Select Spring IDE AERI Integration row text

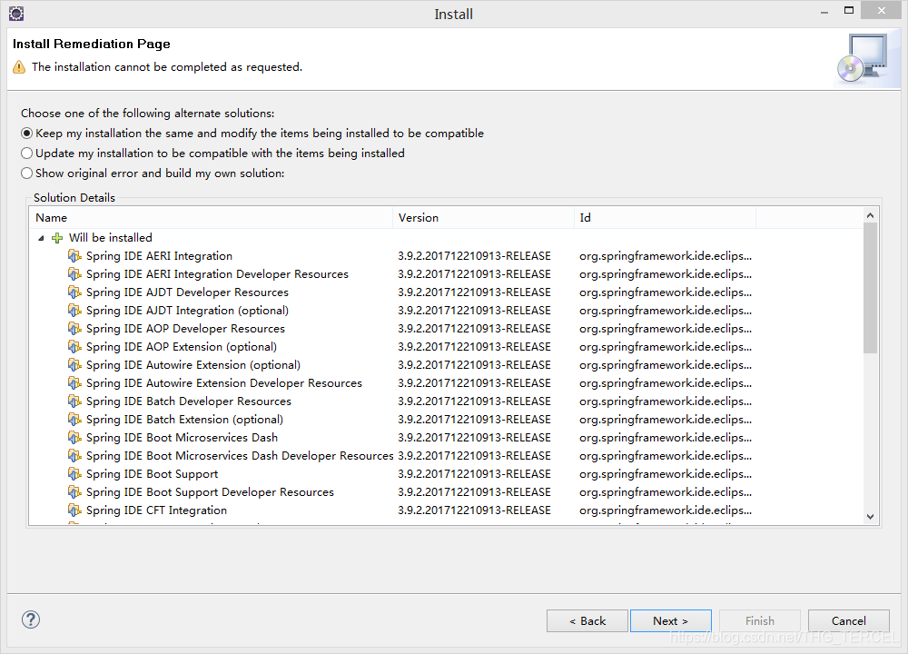pyautogui.click(x=159, y=255)
